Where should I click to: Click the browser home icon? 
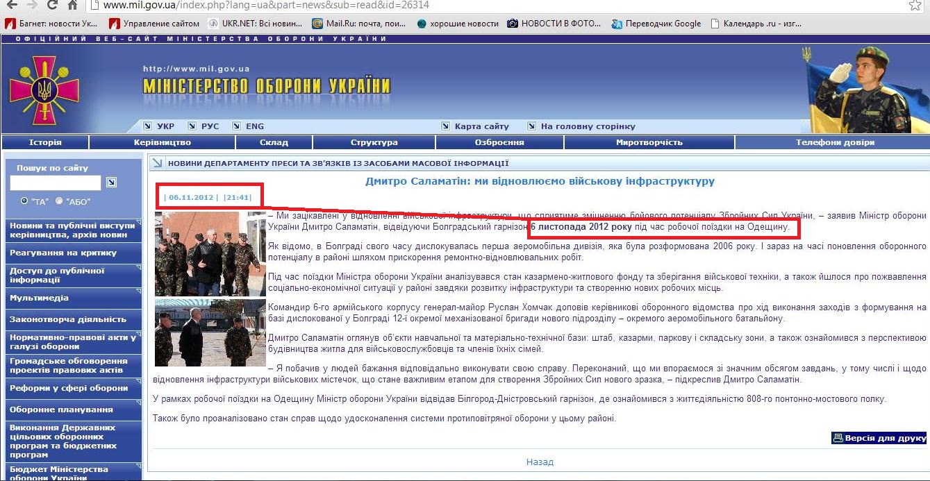click(72, 6)
